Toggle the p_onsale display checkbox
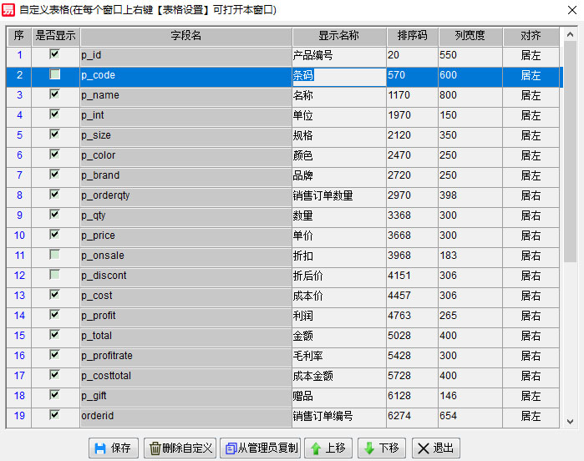584x461 pixels. pos(55,255)
